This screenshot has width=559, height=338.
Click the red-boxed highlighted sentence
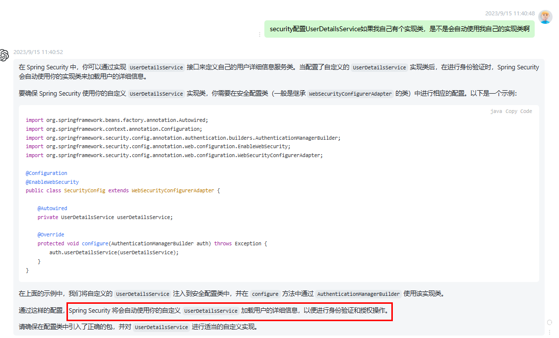(229, 311)
